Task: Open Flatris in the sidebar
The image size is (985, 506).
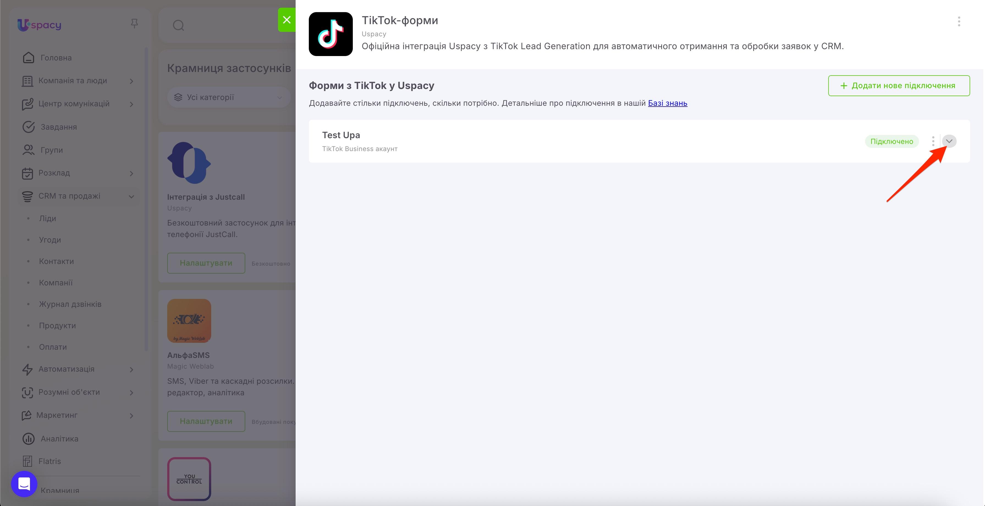Action: tap(50, 461)
